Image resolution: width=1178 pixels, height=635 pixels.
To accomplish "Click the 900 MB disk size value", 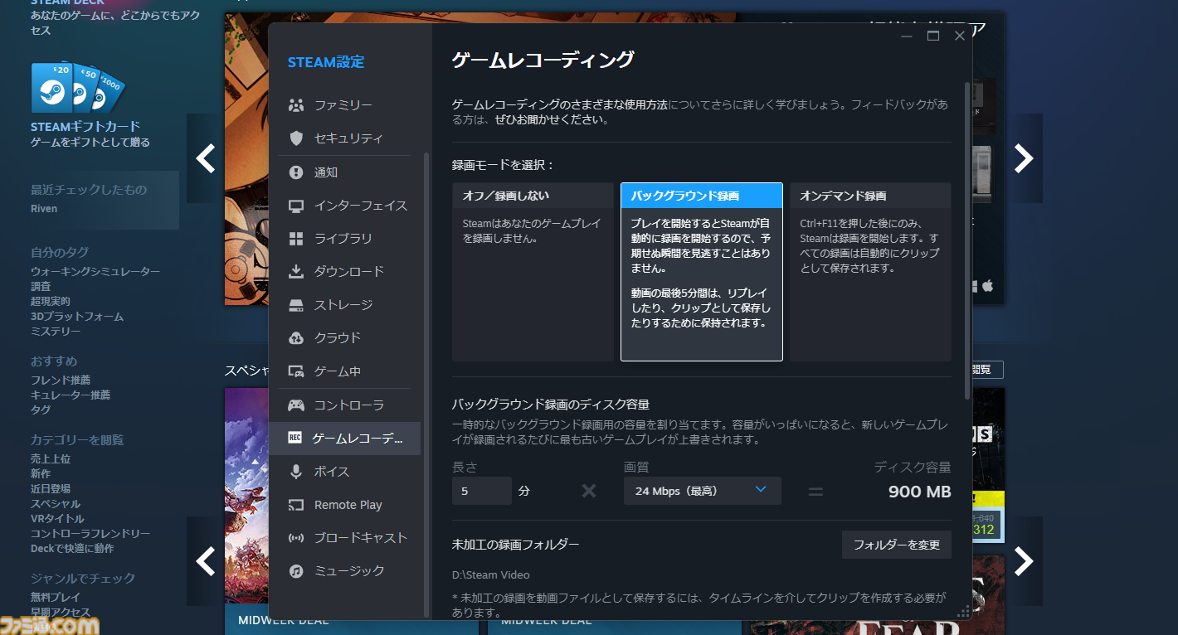I will pyautogui.click(x=919, y=492).
